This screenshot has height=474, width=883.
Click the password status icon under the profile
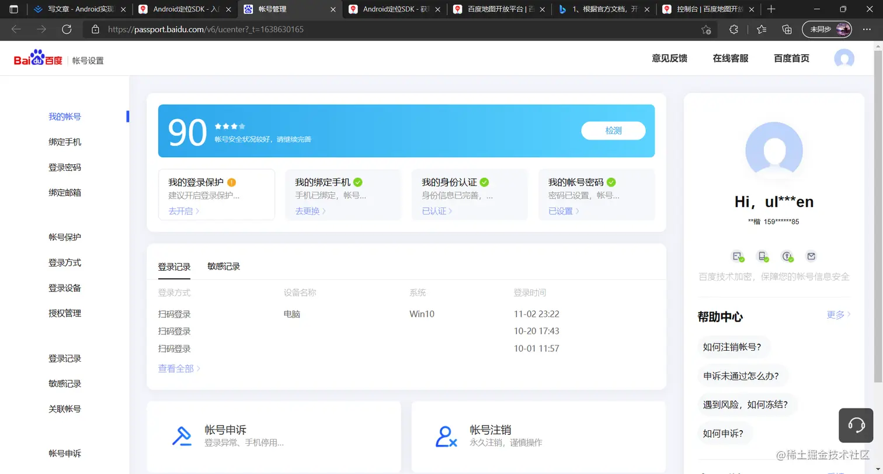point(787,256)
